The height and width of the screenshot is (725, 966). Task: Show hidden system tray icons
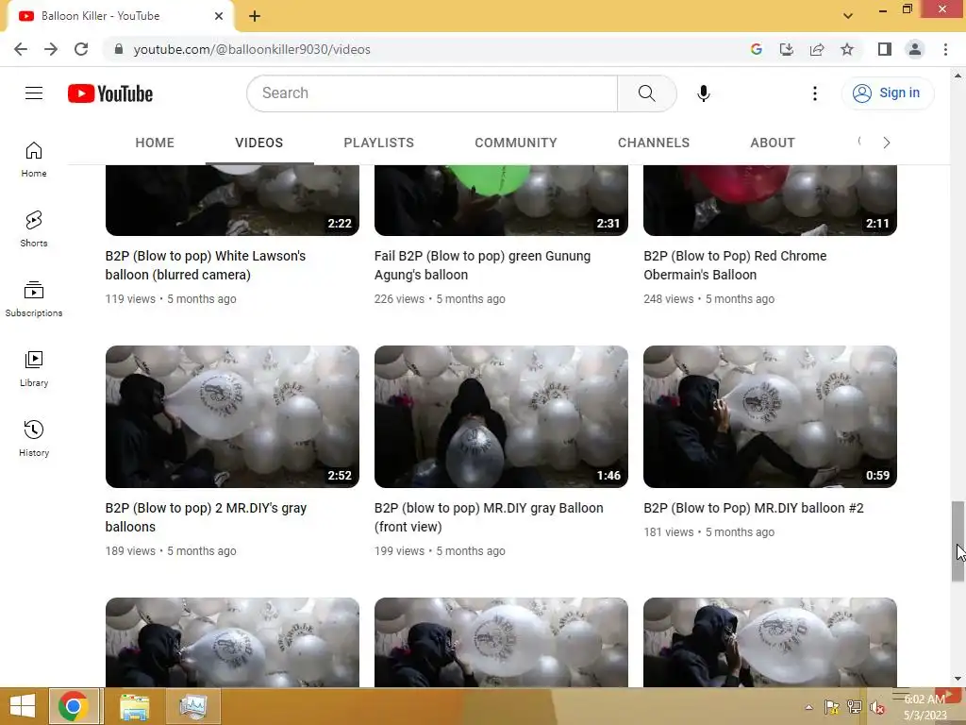pos(808,707)
